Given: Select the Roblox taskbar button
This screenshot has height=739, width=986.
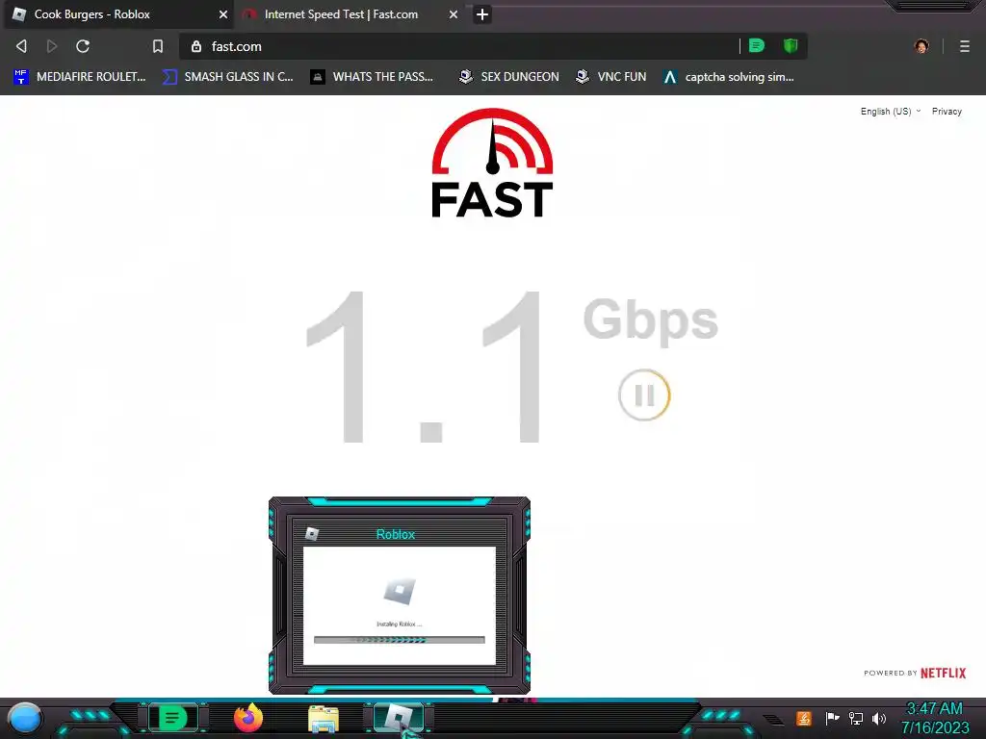Looking at the screenshot, I should [x=399, y=718].
